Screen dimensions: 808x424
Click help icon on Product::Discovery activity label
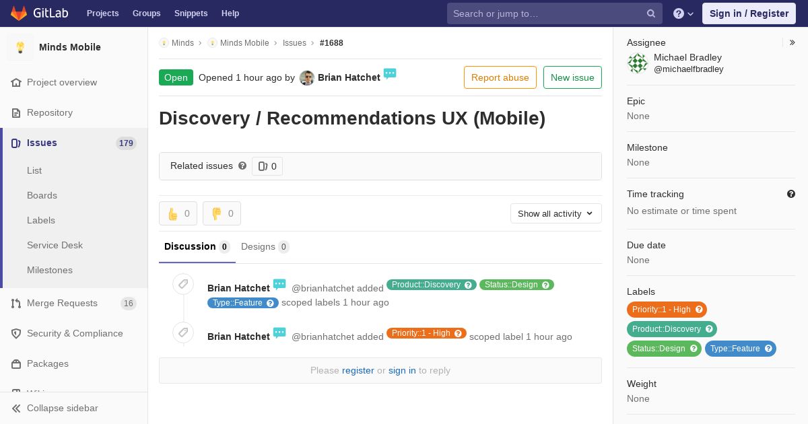(468, 285)
